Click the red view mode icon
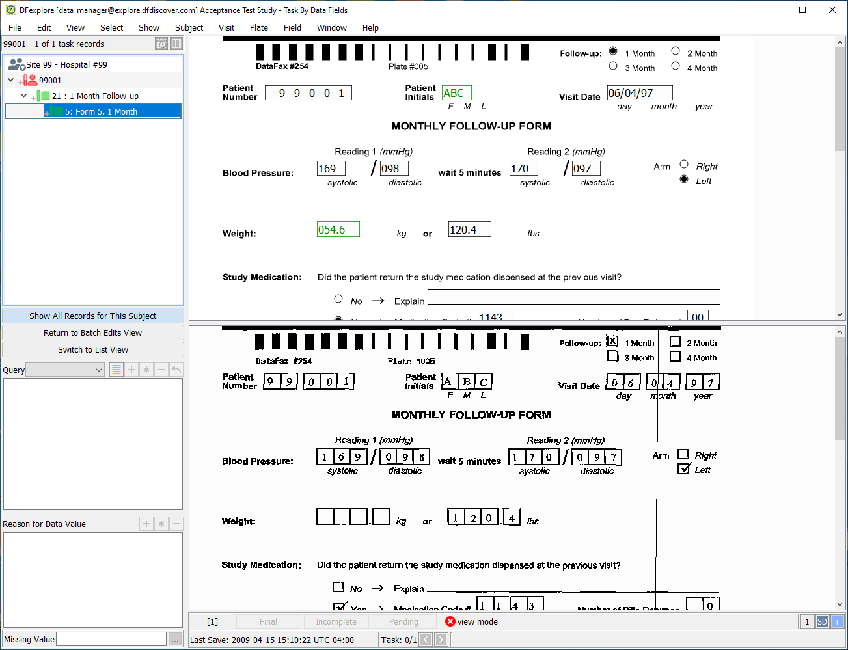Screen dimensions: 848x650 (x=450, y=621)
